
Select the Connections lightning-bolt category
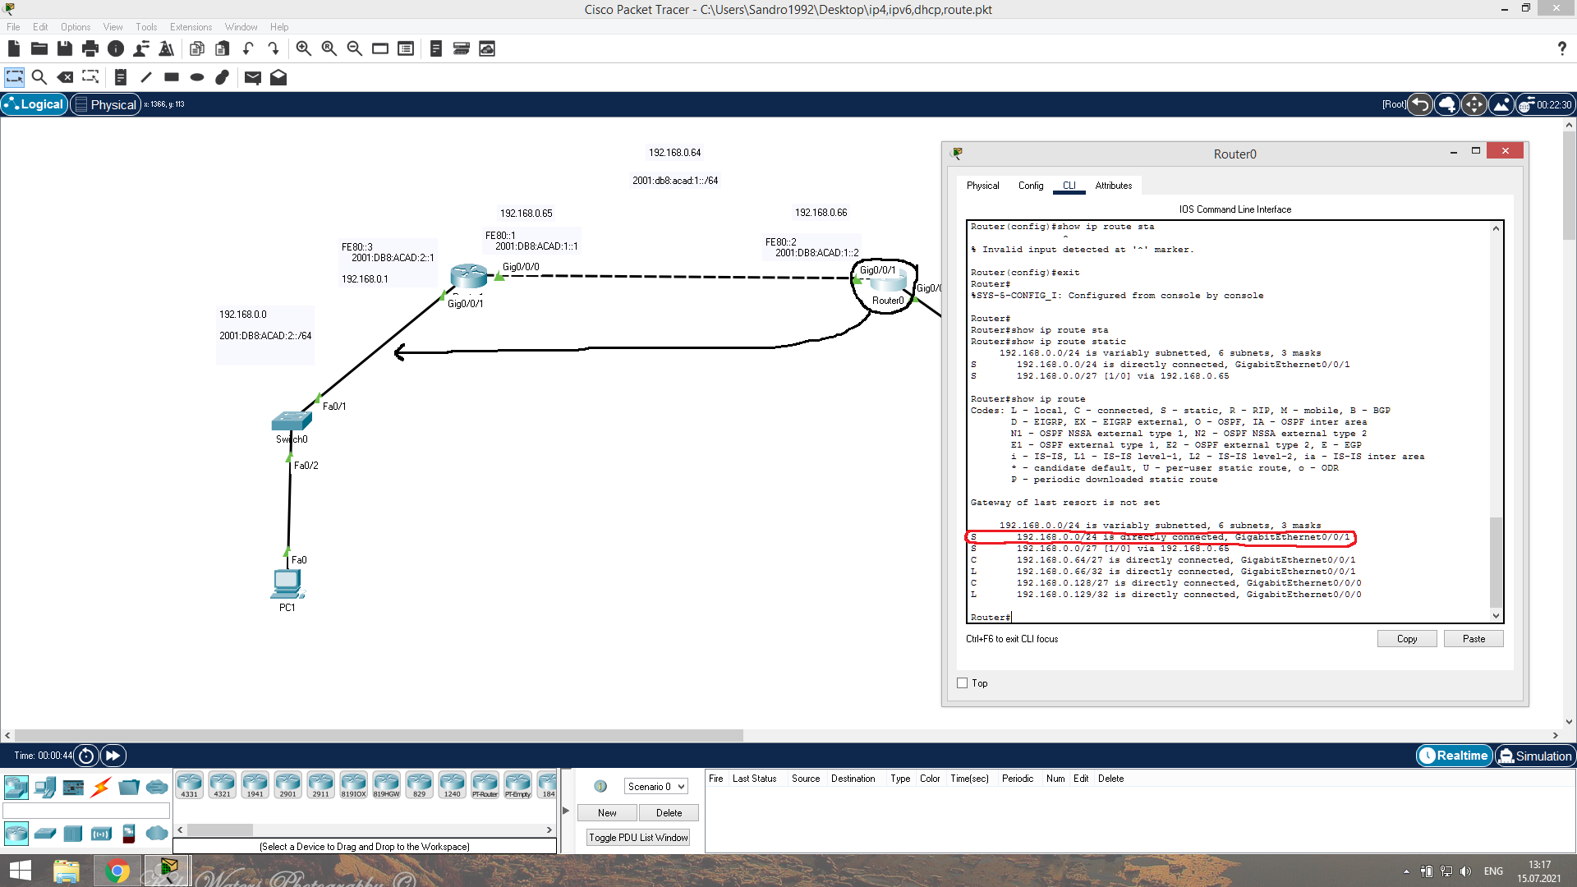(x=101, y=788)
